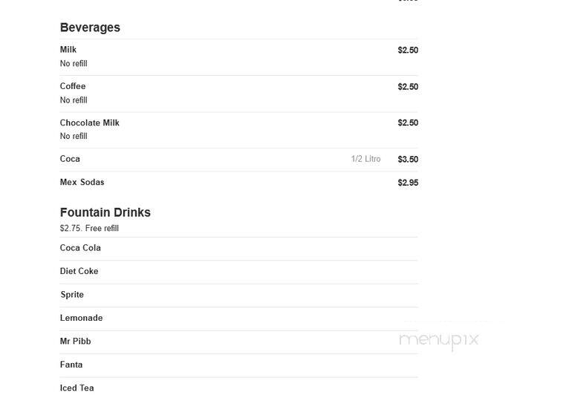Screen dimensions: 572x401
Task: Click the Lemonade entry
Action: tap(82, 318)
